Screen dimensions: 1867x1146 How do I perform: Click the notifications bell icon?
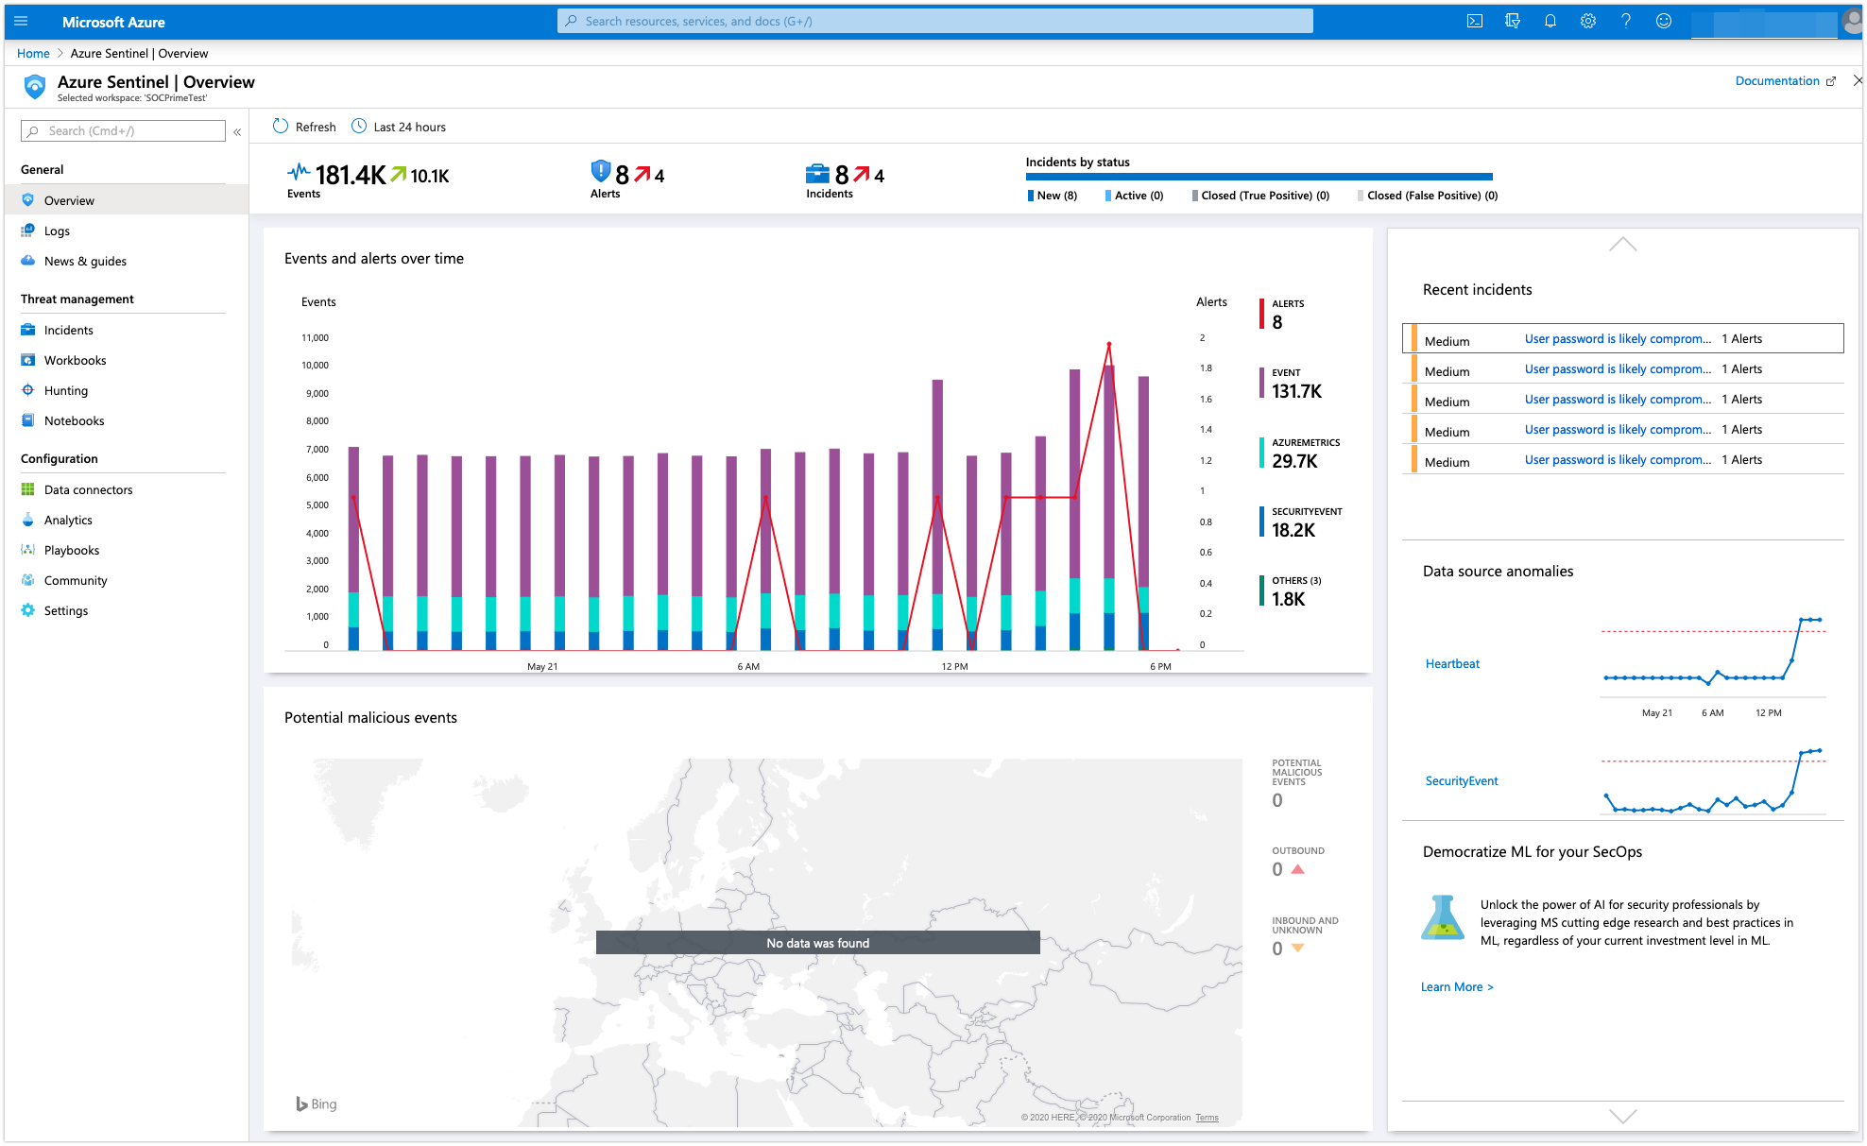(1550, 21)
